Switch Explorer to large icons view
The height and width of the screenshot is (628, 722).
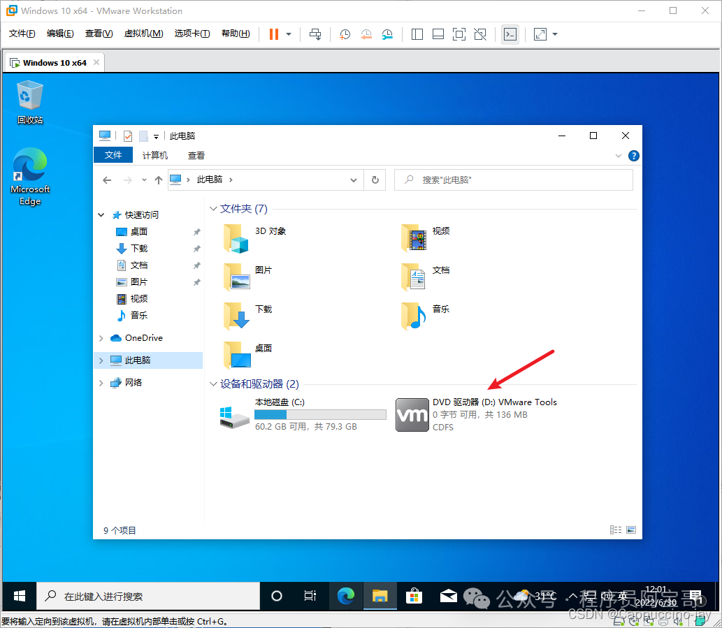[x=631, y=530]
